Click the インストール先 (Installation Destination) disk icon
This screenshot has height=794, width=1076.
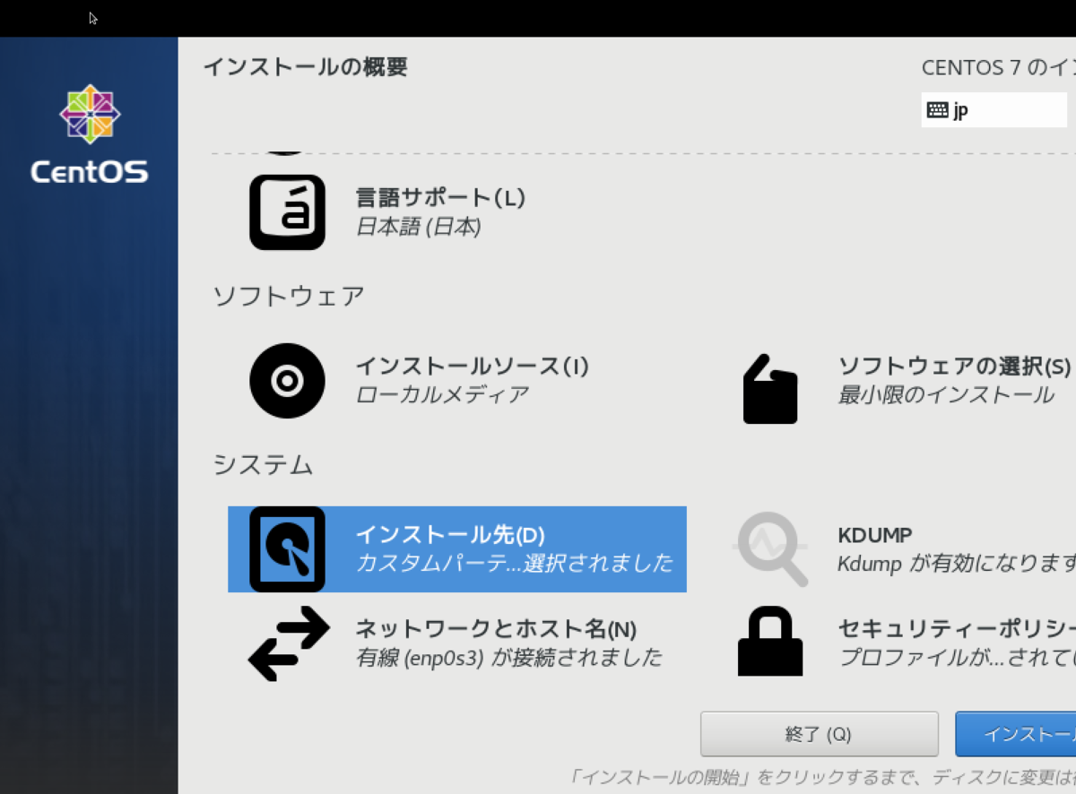click(287, 549)
